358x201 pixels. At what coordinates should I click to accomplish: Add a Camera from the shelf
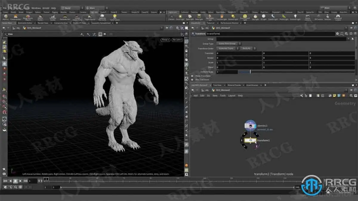[171, 17]
